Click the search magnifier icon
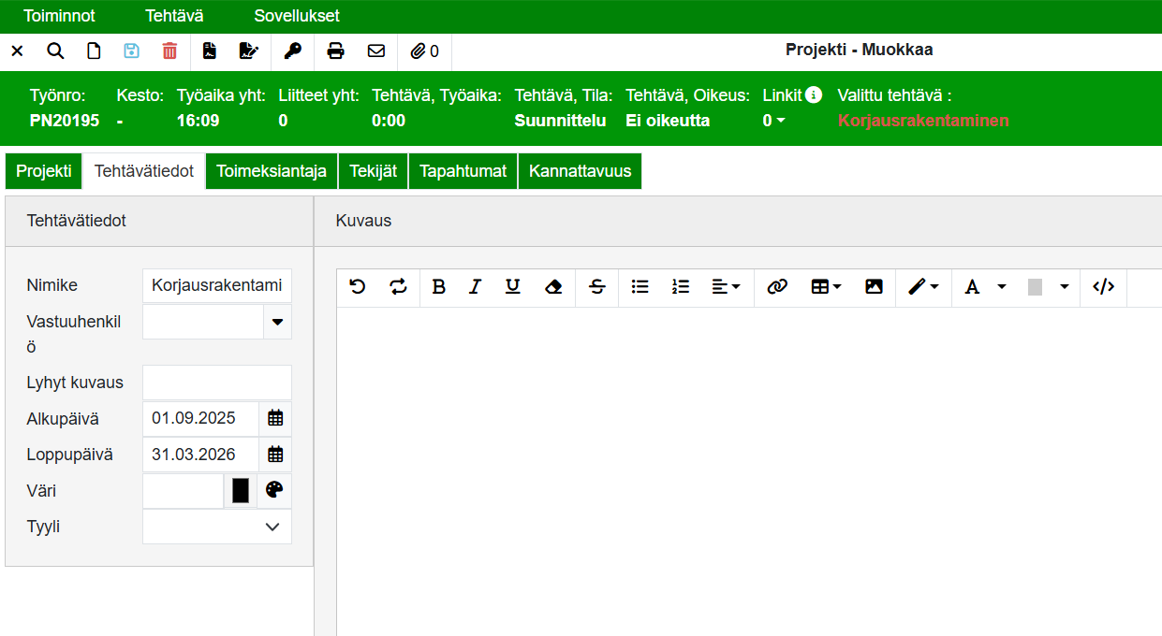Image resolution: width=1162 pixels, height=636 pixels. point(55,51)
